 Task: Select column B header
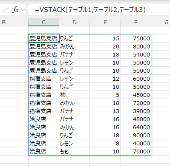click(x=14, y=22)
